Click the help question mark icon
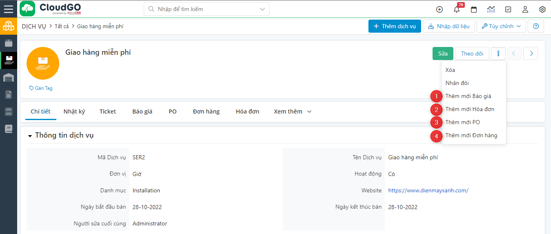This screenshot has width=551, height=234. (x=536, y=26)
